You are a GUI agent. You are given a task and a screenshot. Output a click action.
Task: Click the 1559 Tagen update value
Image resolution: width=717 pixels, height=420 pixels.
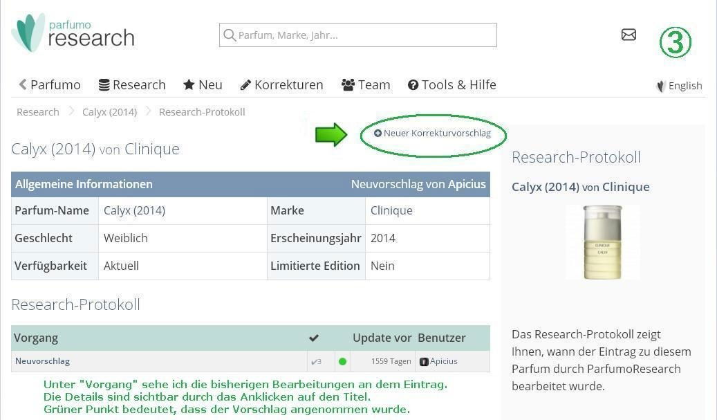pyautogui.click(x=391, y=361)
